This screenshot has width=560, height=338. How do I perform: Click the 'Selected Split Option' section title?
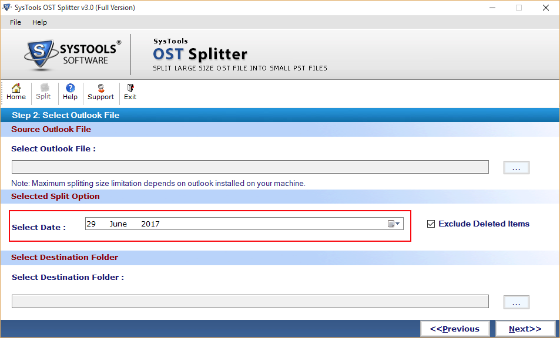tap(55, 197)
